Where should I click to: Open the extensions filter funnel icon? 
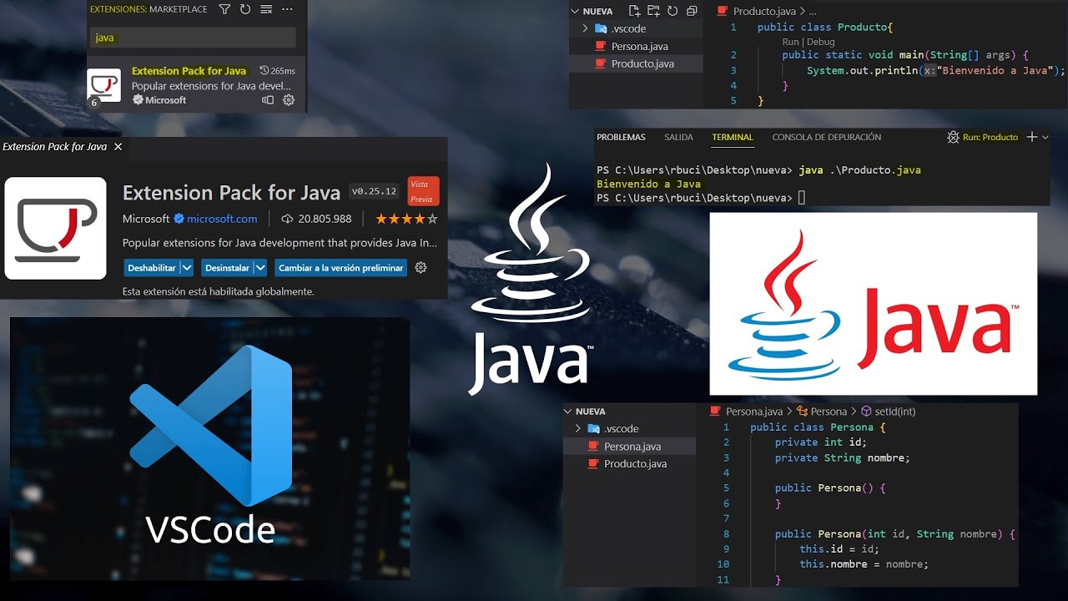coord(224,9)
